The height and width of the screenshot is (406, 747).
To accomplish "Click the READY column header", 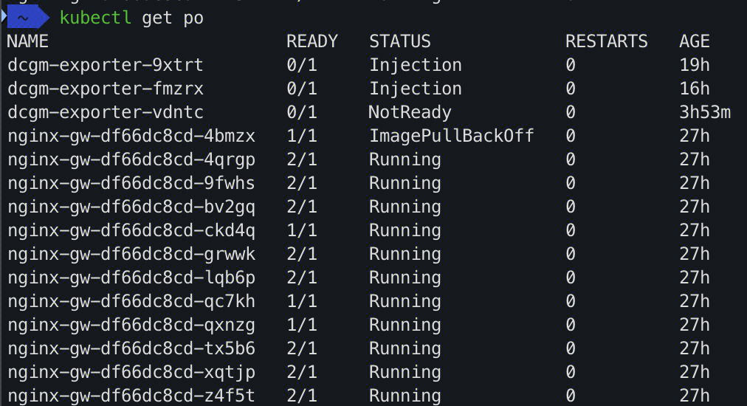I will coord(312,41).
